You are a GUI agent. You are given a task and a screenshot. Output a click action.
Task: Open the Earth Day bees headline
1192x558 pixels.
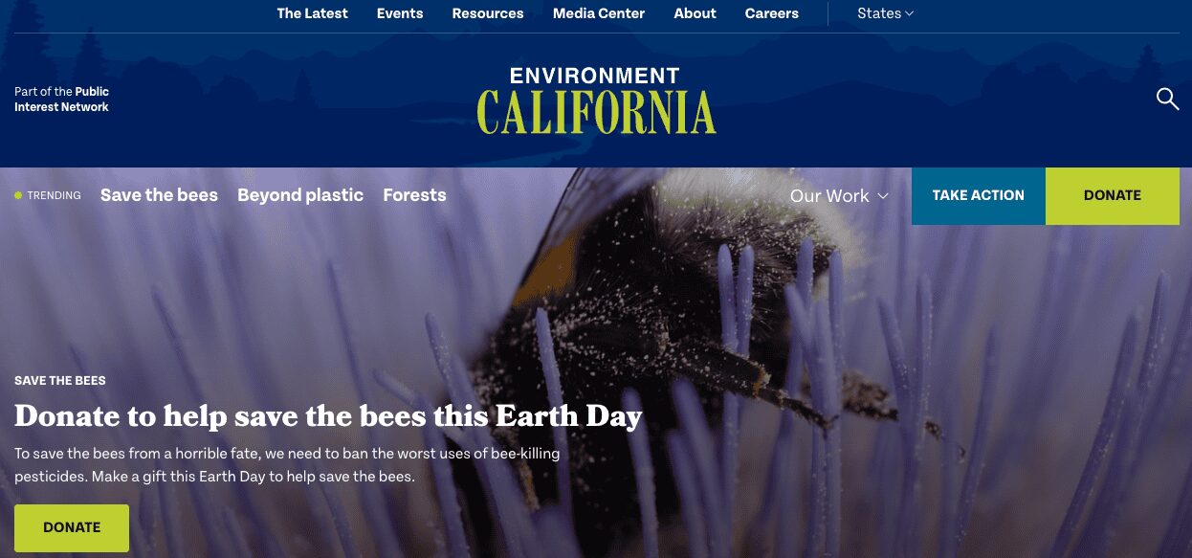tap(328, 416)
